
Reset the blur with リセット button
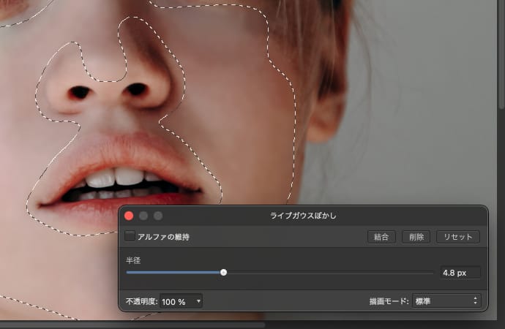tap(458, 237)
